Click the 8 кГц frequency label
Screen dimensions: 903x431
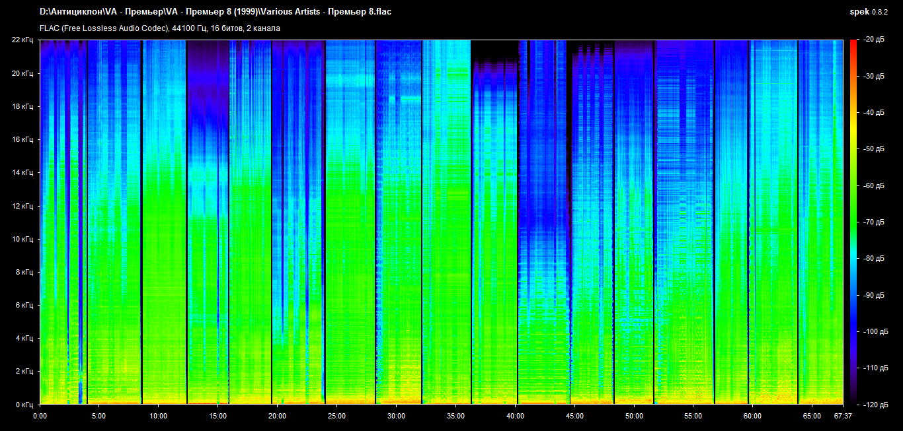tap(24, 272)
